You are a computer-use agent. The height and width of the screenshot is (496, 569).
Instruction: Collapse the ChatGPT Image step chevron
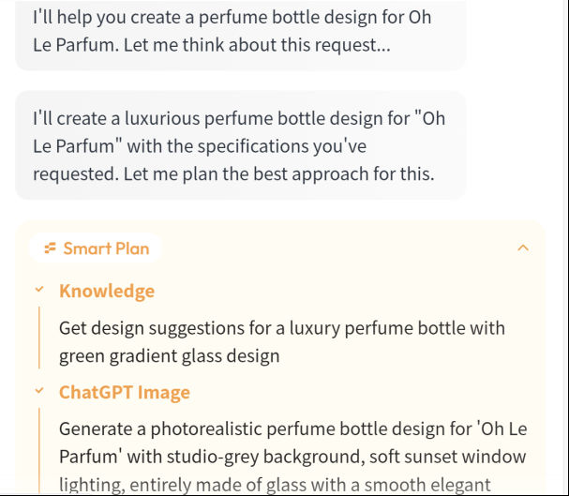(x=39, y=391)
